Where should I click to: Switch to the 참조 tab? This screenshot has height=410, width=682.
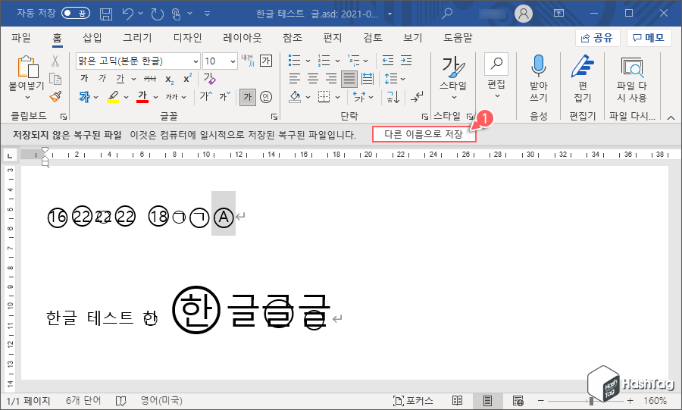[x=293, y=38]
